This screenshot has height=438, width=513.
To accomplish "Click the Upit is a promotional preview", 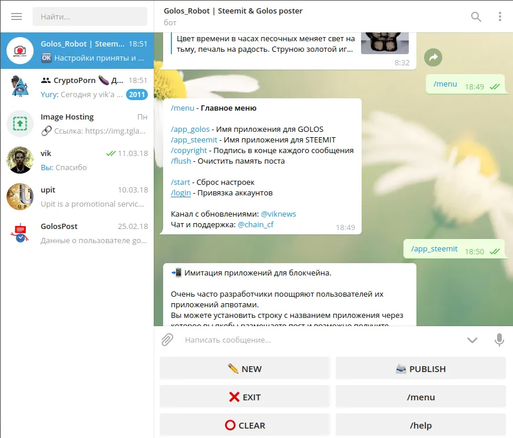I will click(x=92, y=204).
